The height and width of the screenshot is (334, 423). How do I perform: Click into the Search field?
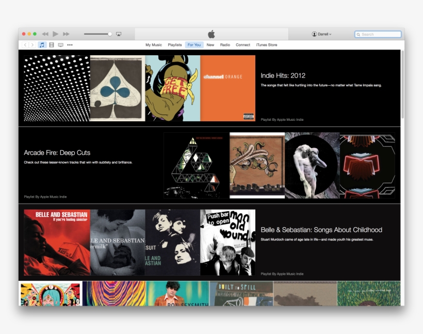[378, 34]
